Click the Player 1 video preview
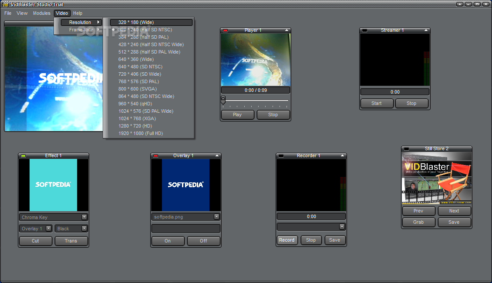 256,60
